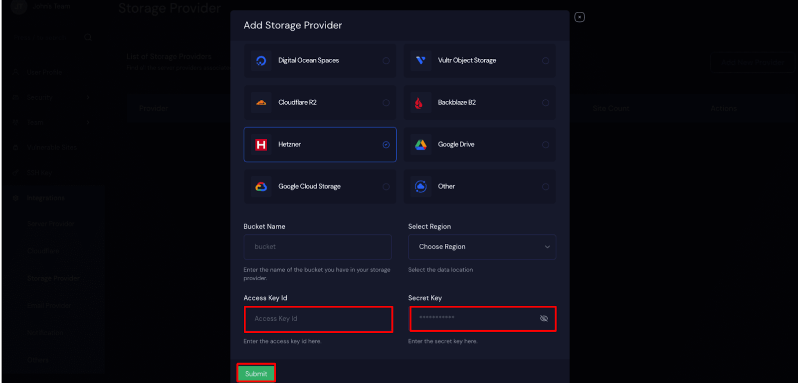
Task: Focus the Bucket Name input field
Action: point(318,247)
